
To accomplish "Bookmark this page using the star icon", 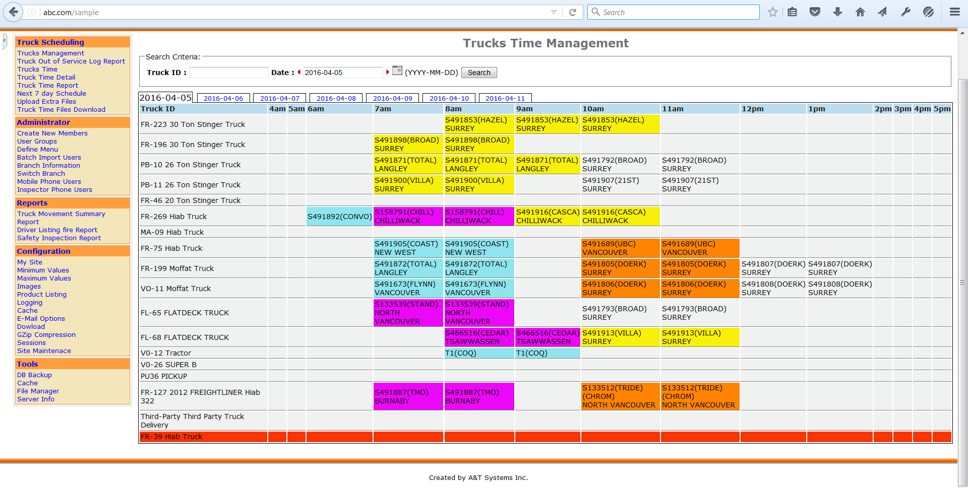I will click(773, 12).
